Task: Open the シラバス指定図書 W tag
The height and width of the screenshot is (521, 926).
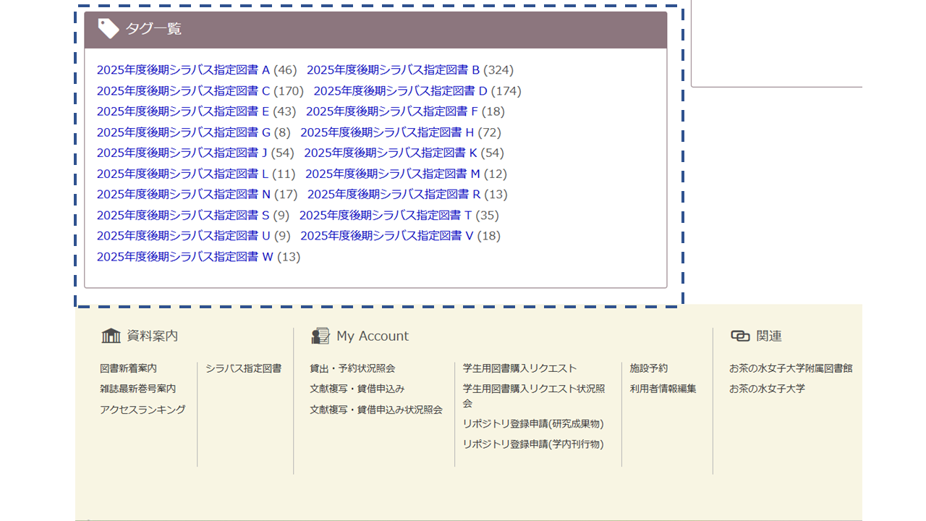Action: [184, 257]
